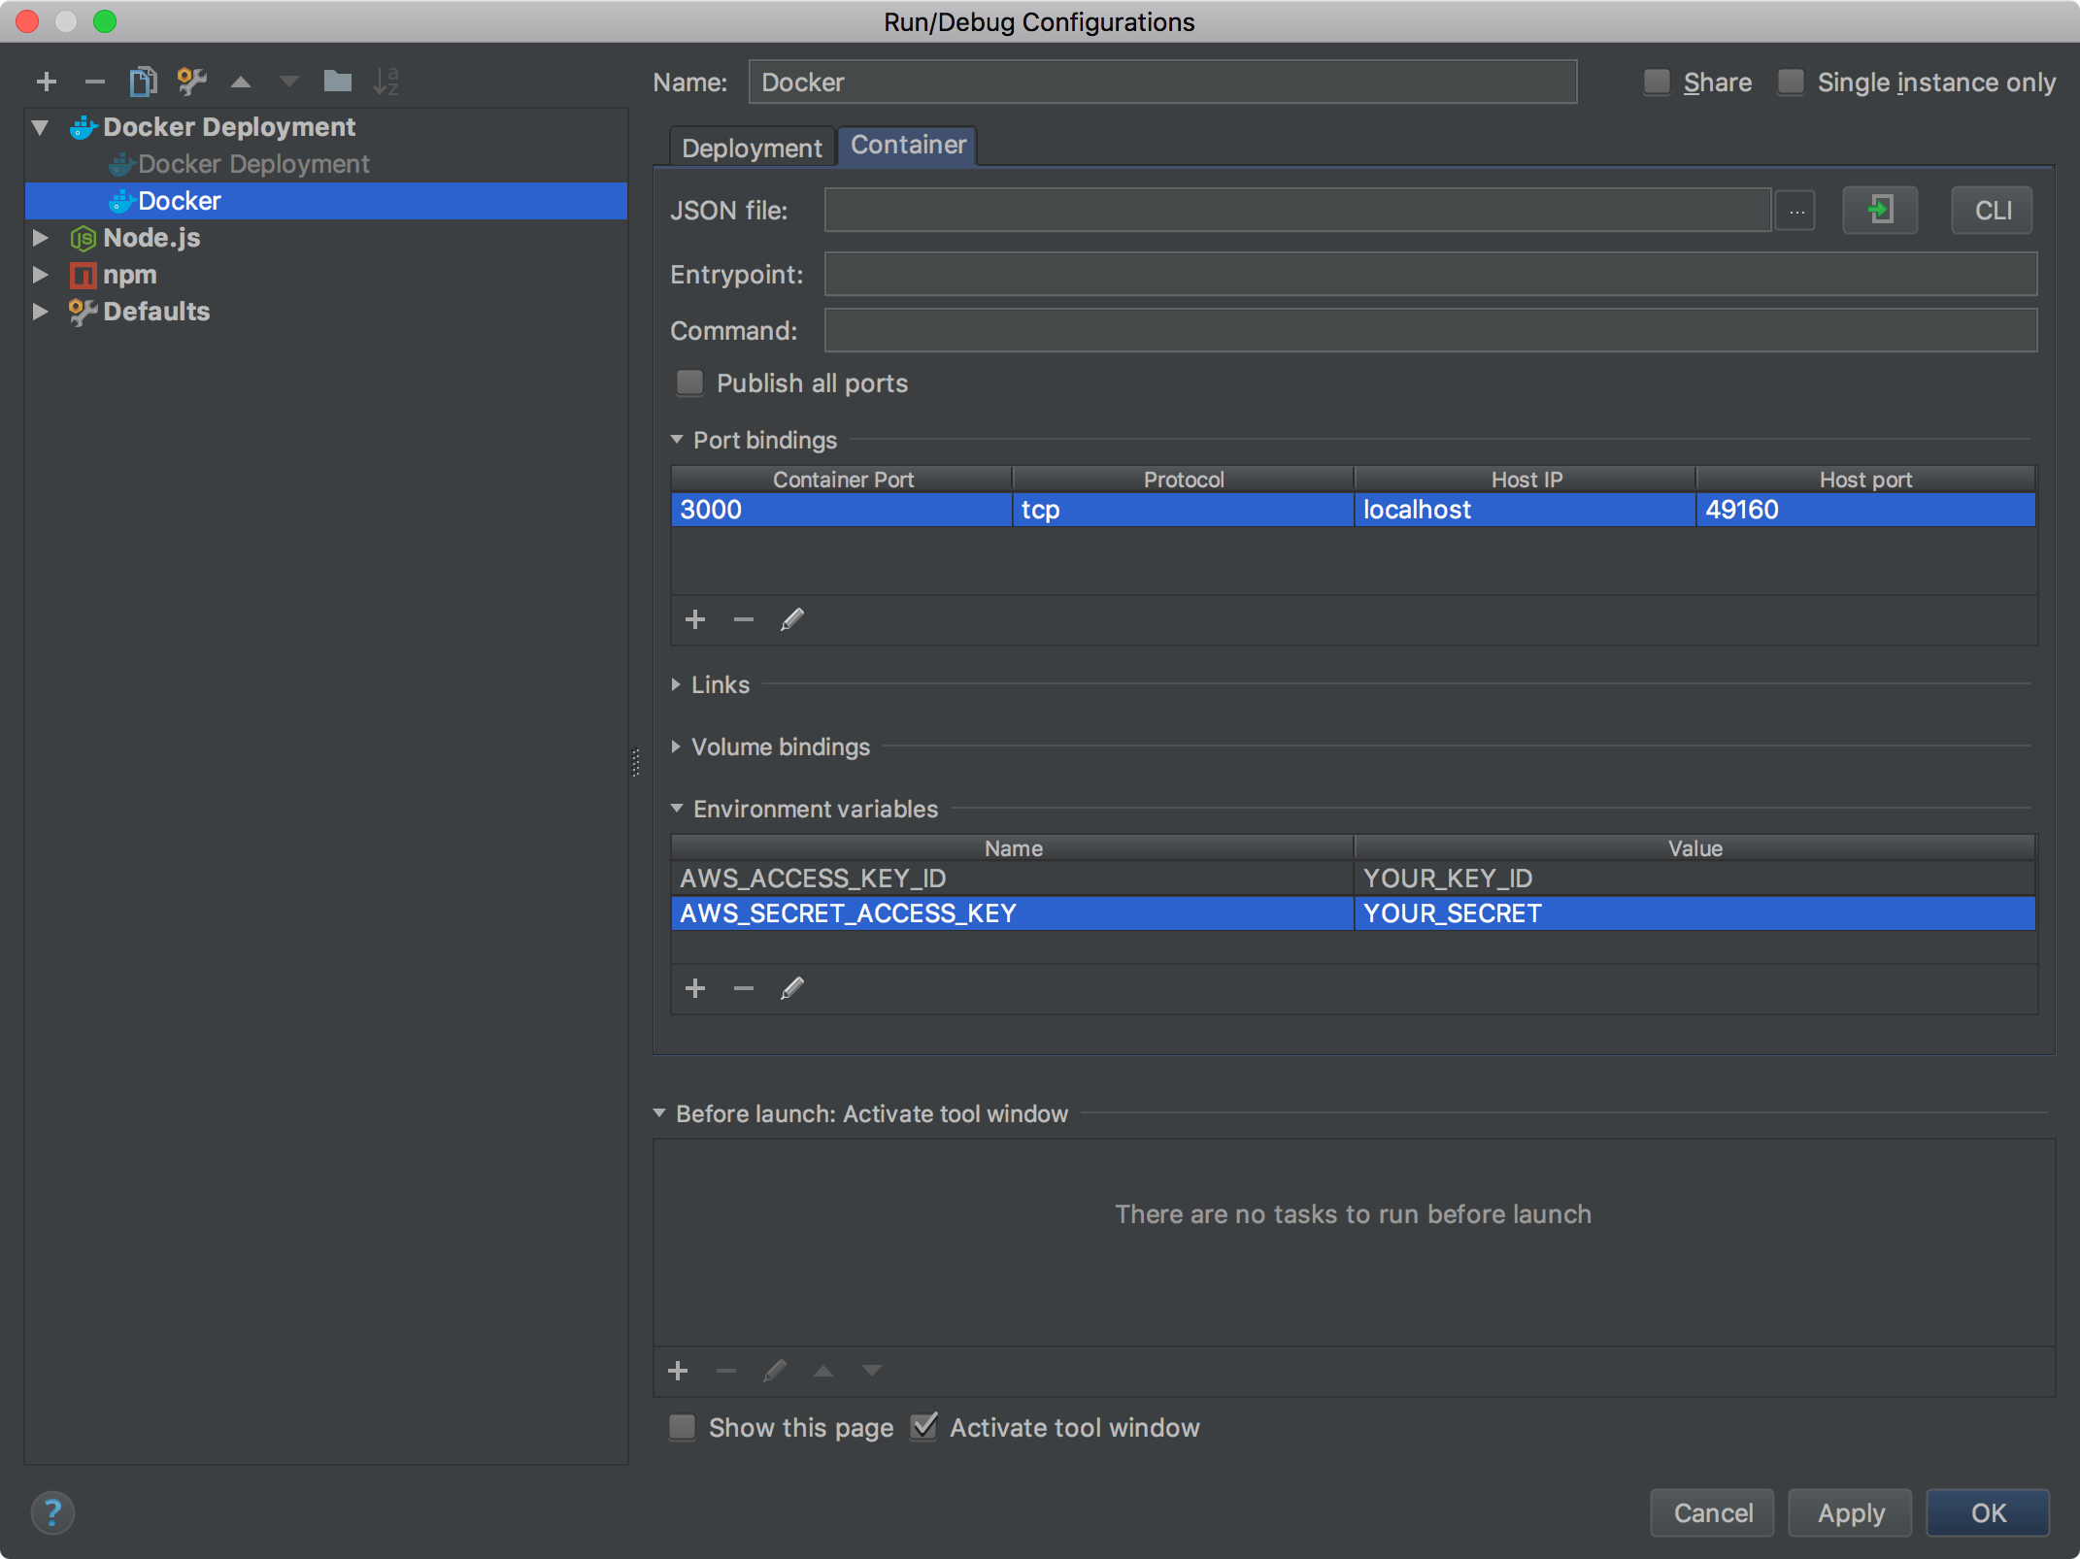Enable the Share checkbox
2080x1559 pixels.
tap(1657, 82)
